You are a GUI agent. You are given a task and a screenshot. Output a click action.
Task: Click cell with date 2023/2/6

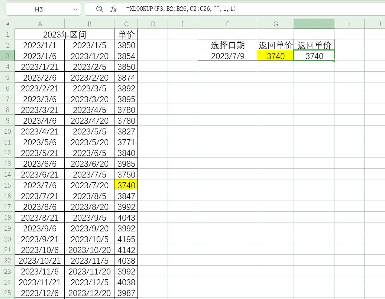click(40, 77)
